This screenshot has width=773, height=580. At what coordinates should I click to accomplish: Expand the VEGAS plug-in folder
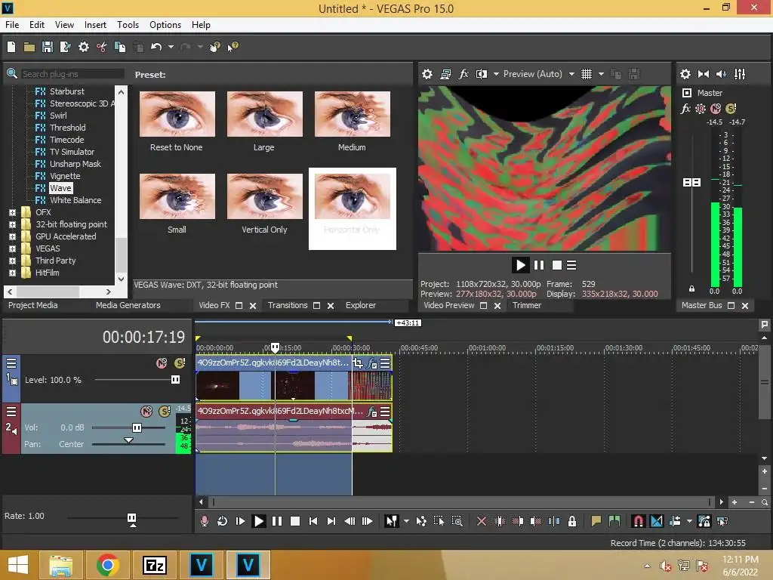click(12, 248)
